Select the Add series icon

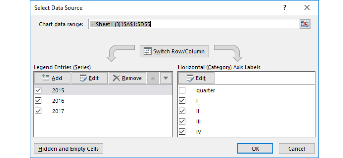point(46,78)
